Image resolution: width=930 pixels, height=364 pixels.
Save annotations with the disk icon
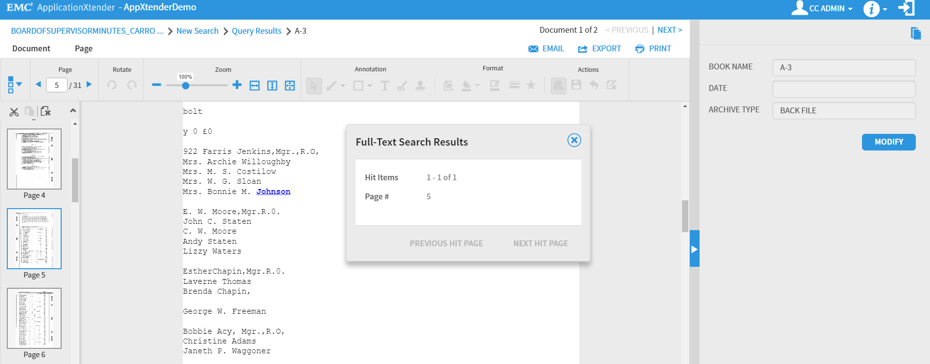[x=576, y=85]
